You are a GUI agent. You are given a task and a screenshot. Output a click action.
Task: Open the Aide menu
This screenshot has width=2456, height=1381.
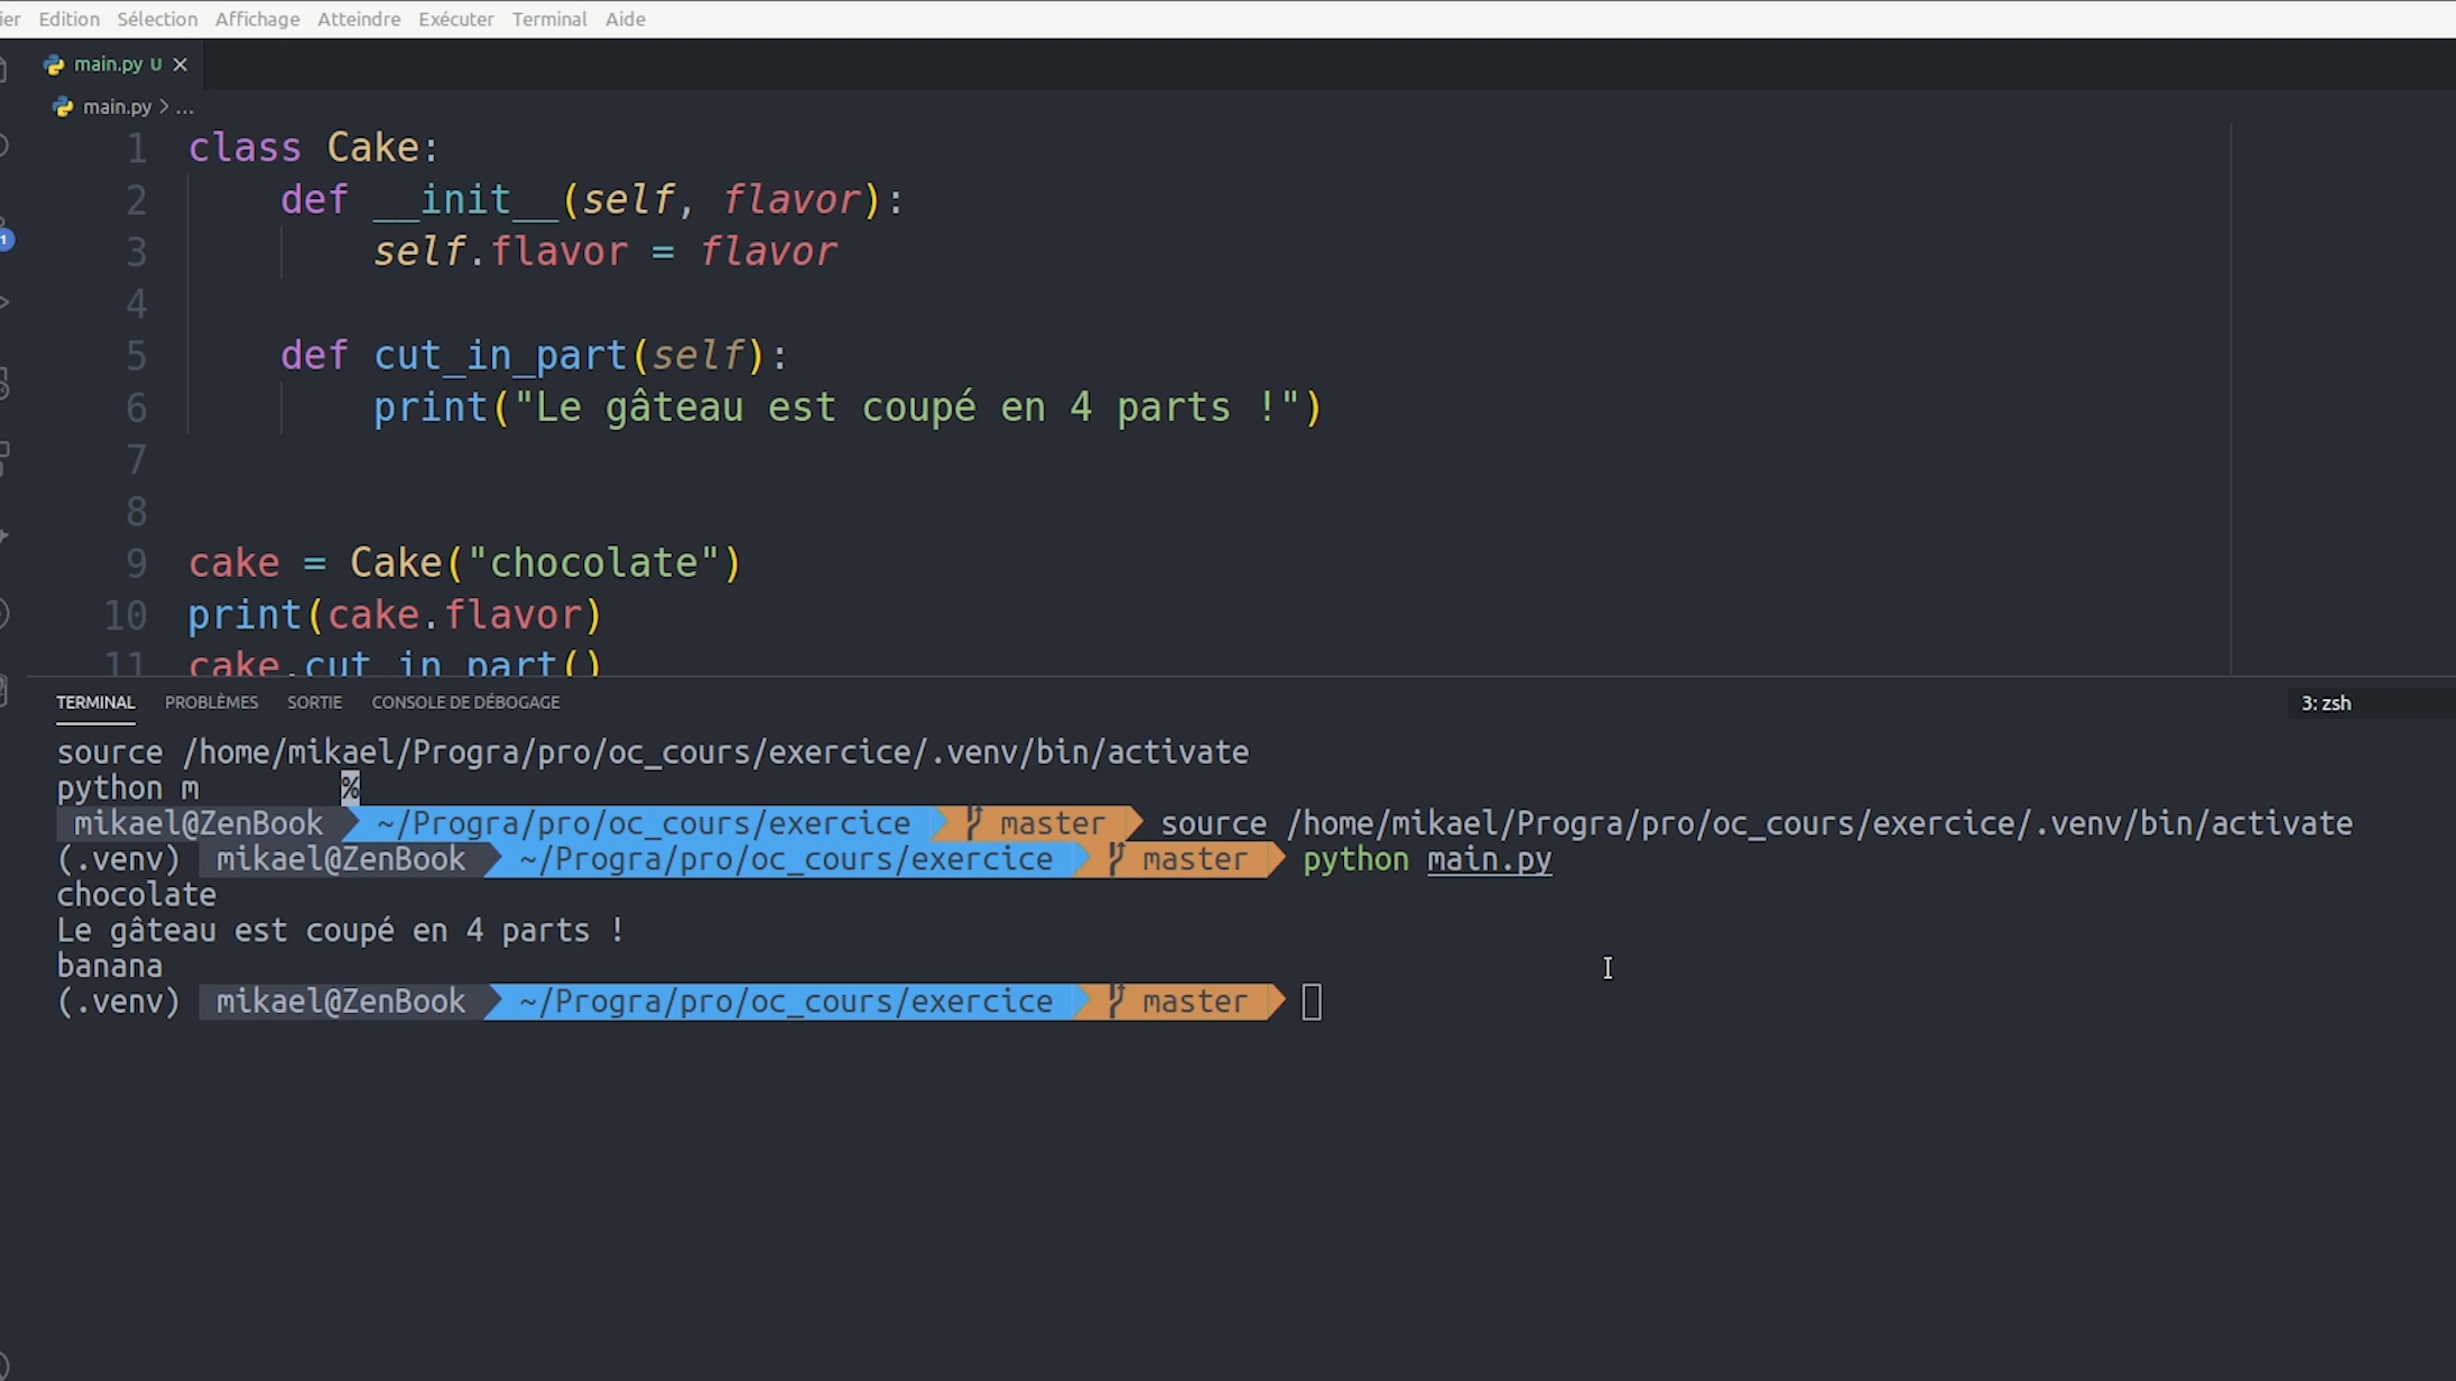point(624,19)
